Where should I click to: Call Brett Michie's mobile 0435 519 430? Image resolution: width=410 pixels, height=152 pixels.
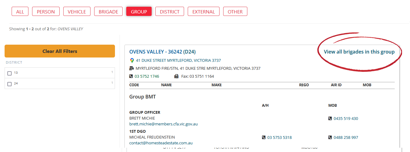[x=346, y=118]
